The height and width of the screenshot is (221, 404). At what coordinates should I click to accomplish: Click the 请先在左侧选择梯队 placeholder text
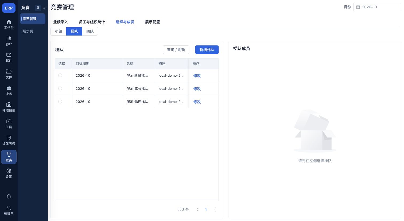coord(315,161)
